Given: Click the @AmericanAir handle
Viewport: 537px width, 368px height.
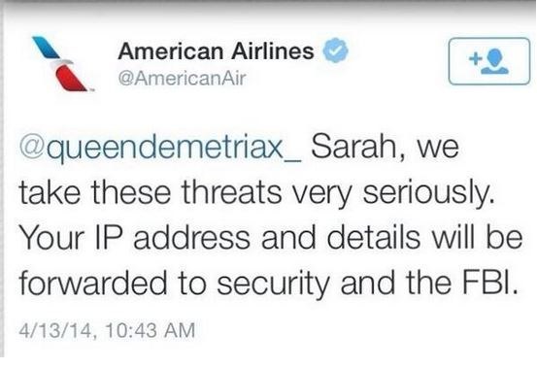Looking at the screenshot, I should click(x=182, y=78).
